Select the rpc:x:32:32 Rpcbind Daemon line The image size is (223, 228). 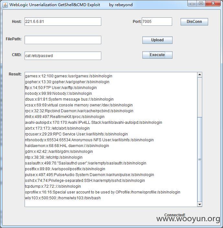[x=79, y=111]
